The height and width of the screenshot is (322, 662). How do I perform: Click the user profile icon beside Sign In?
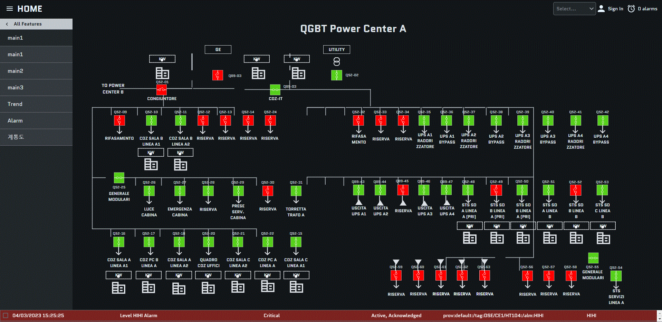click(x=601, y=9)
